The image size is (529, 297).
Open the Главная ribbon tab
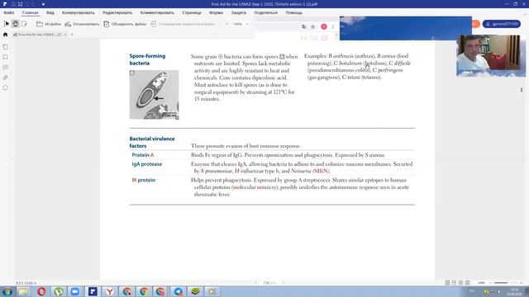click(30, 12)
